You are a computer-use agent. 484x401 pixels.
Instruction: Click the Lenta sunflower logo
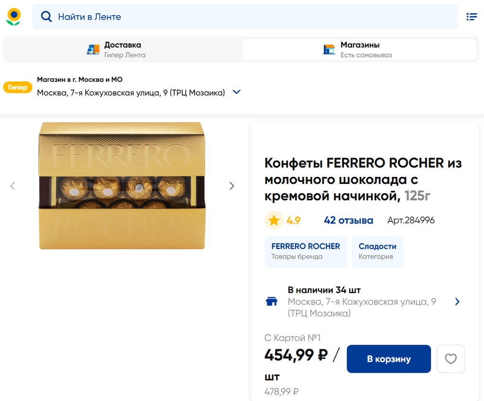(x=13, y=17)
